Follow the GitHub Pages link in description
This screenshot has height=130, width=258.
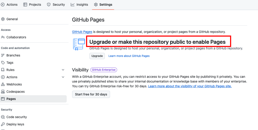[82, 32]
